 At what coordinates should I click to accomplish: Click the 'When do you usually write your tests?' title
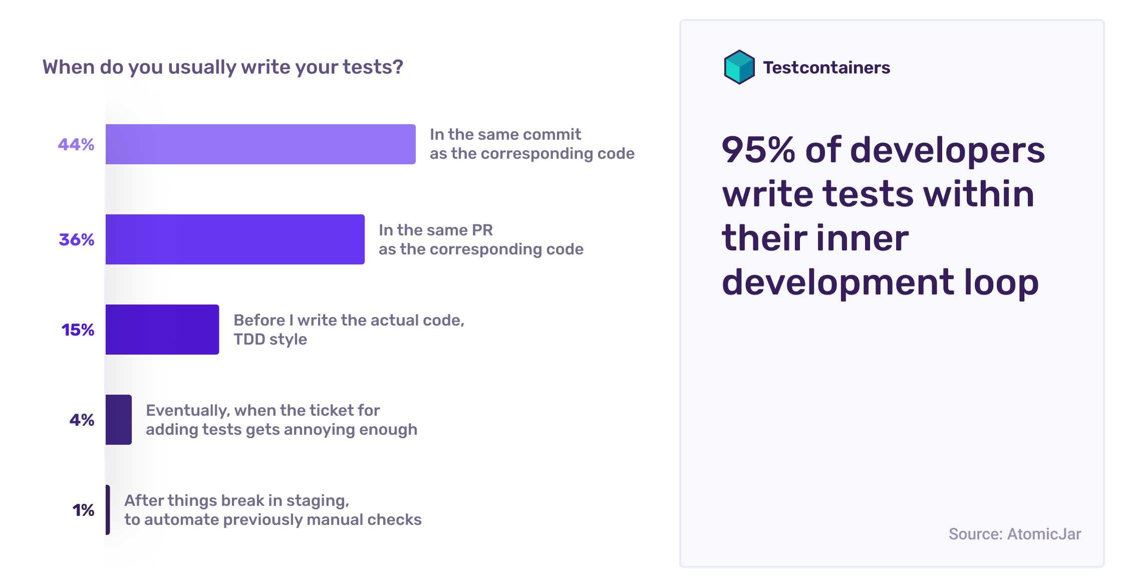pos(223,67)
